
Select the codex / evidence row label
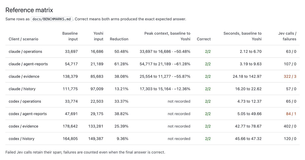[x=23, y=126]
